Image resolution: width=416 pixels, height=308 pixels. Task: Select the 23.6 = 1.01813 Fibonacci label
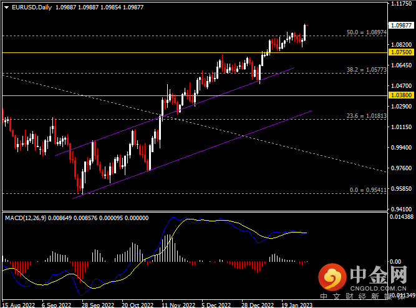[x=363, y=115]
